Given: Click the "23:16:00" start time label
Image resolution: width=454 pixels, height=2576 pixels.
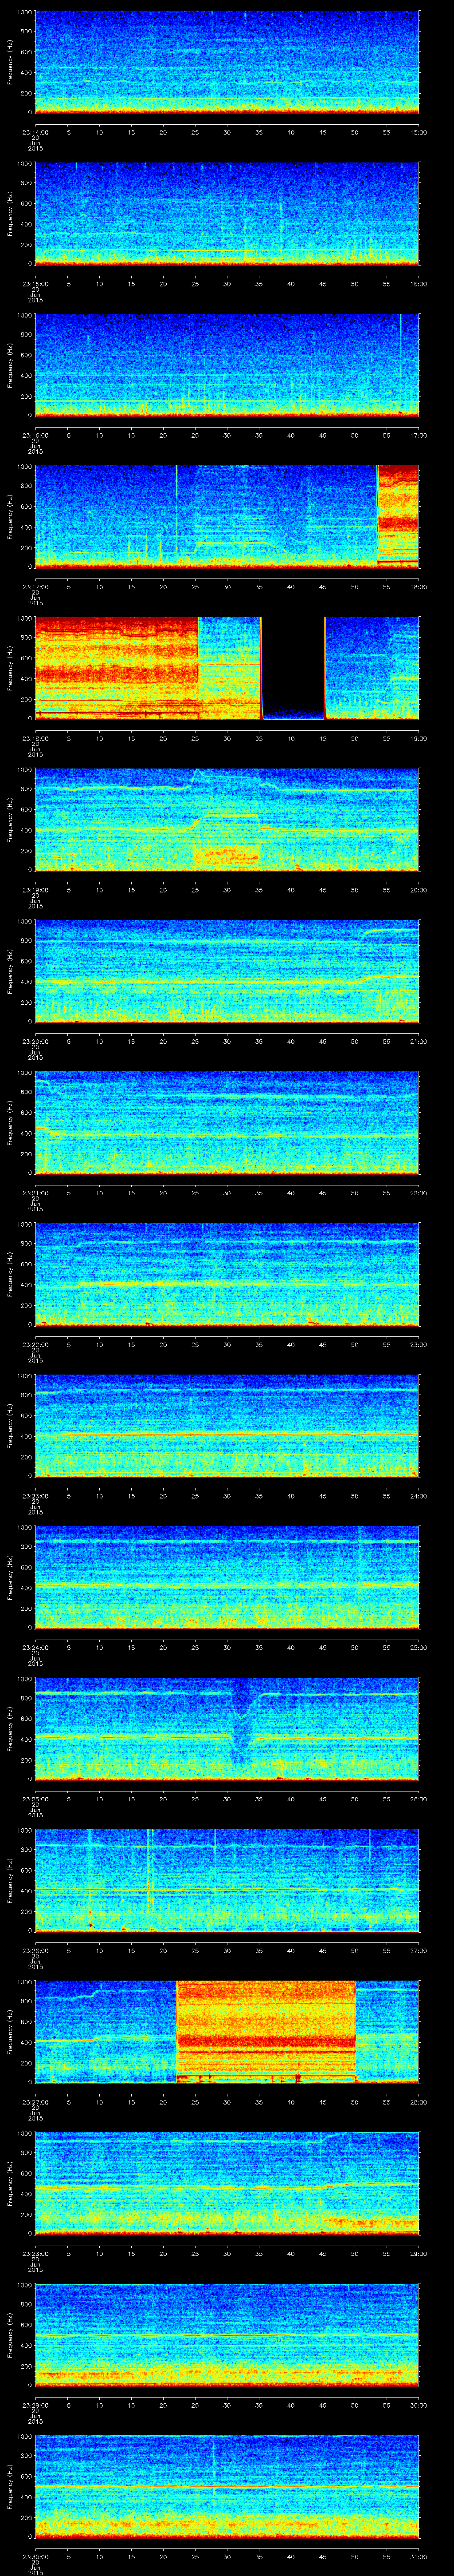Looking at the screenshot, I should point(35,435).
